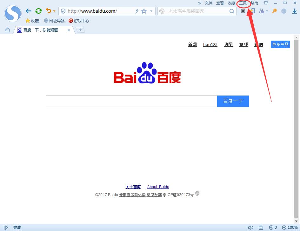Click the 完成 status text

point(17,228)
